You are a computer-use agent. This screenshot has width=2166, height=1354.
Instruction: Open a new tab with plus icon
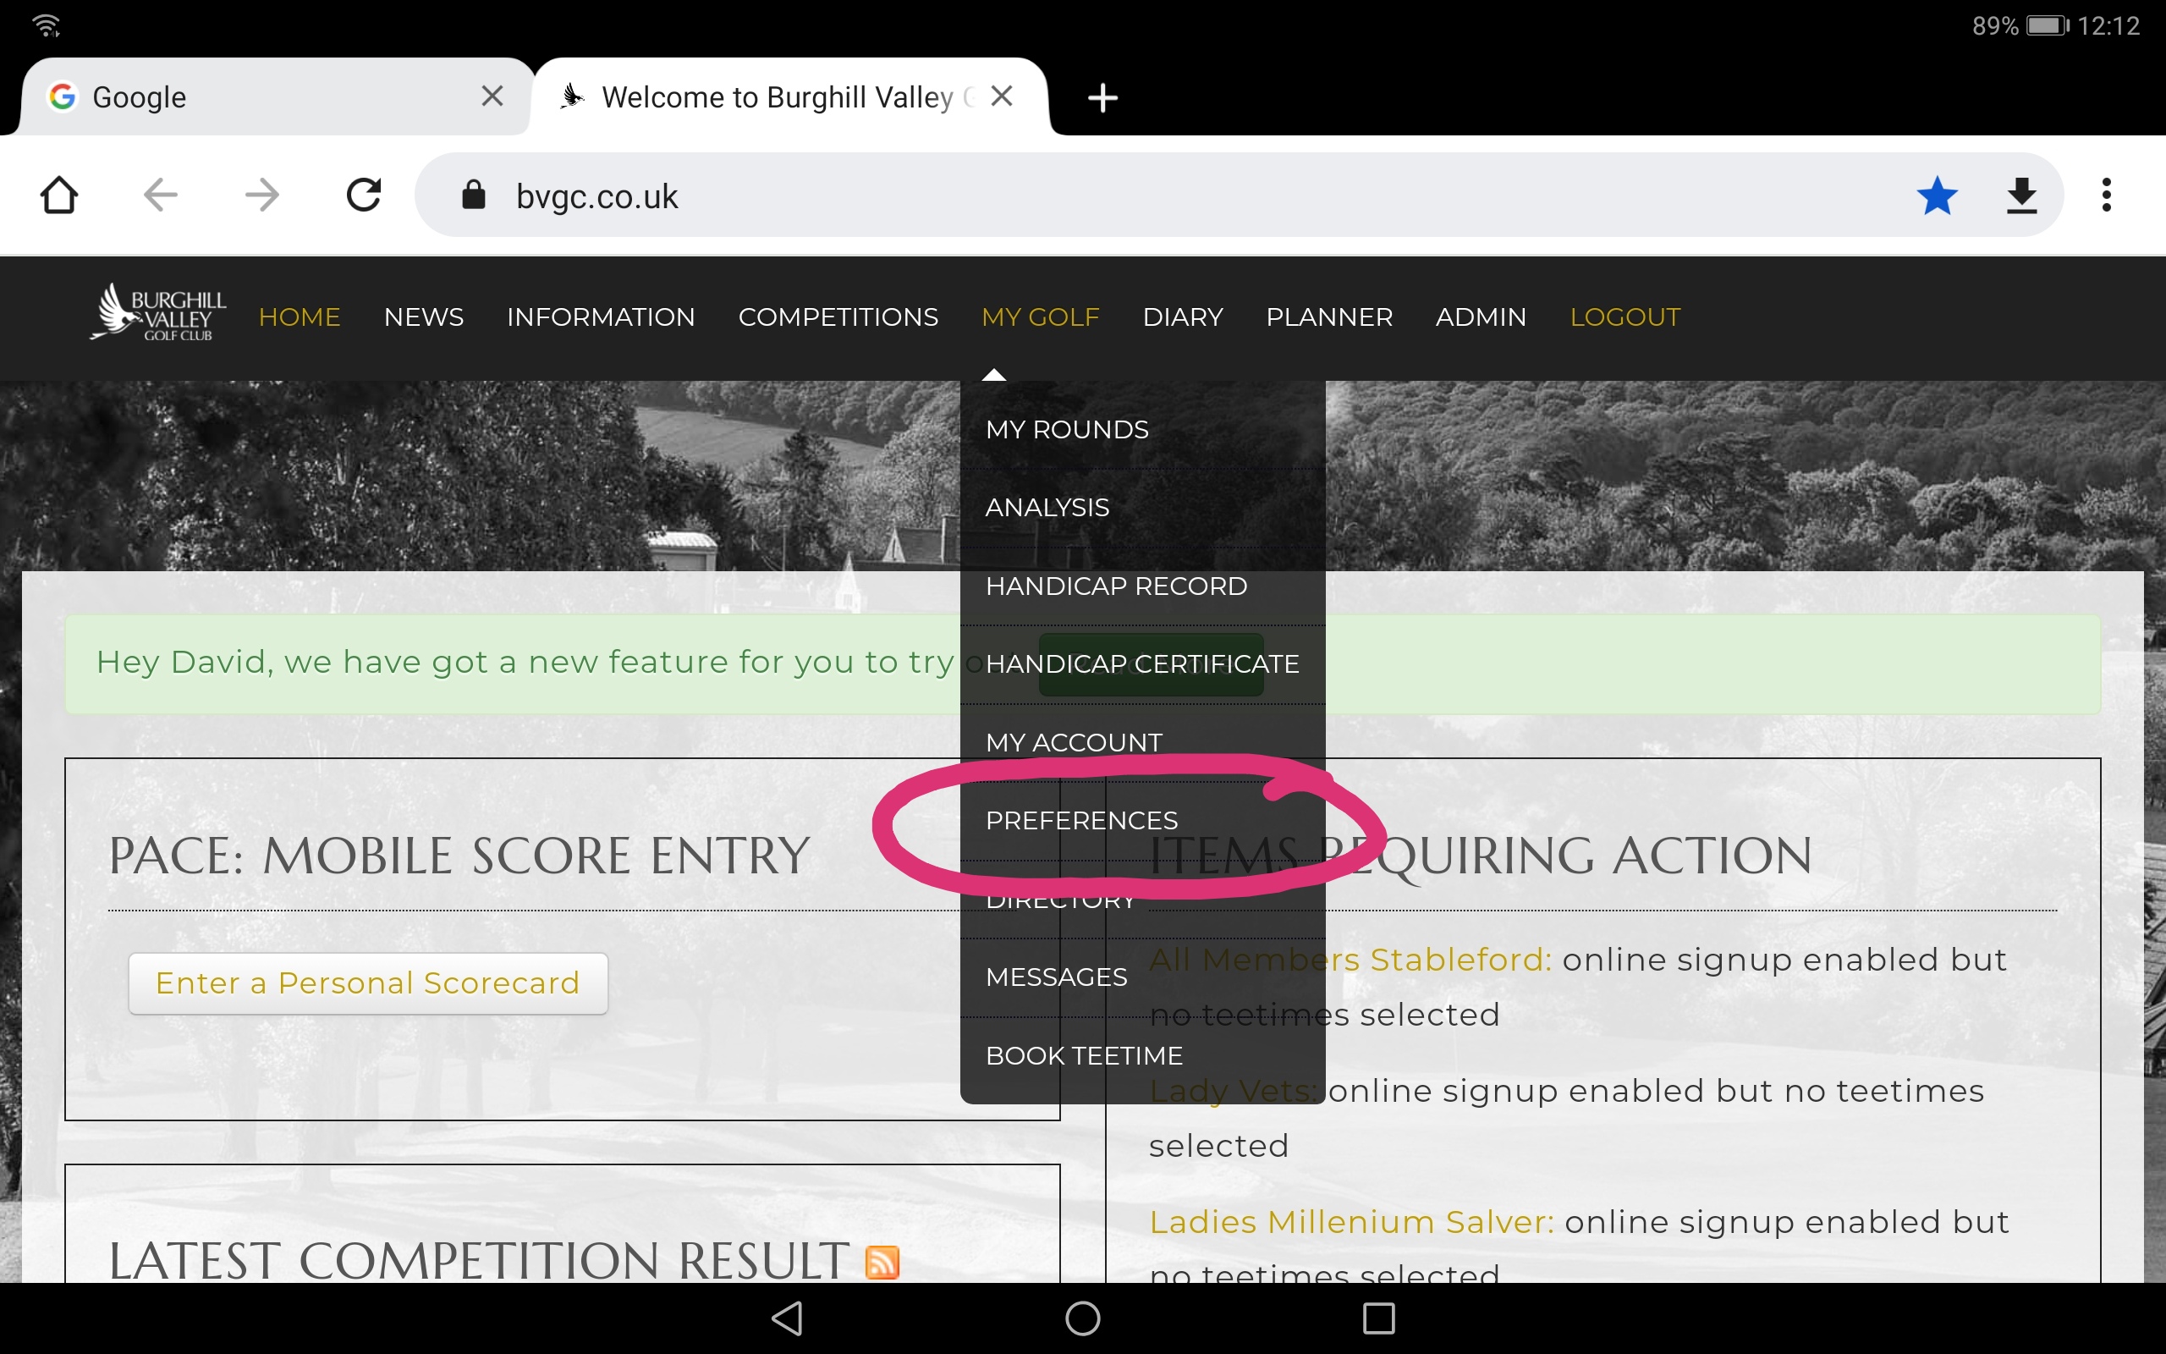point(1102,97)
